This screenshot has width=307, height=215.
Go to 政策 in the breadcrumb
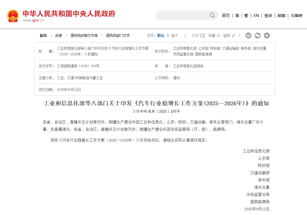pyautogui.click(x=59, y=36)
